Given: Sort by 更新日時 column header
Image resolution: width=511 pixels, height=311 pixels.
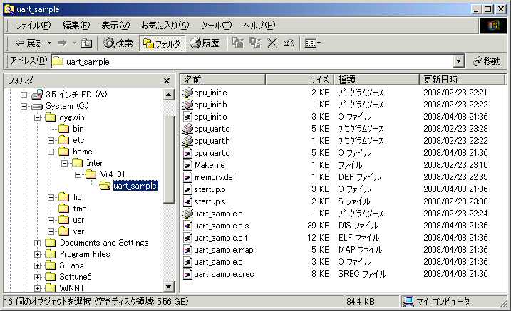Looking at the screenshot, I should point(462,79).
